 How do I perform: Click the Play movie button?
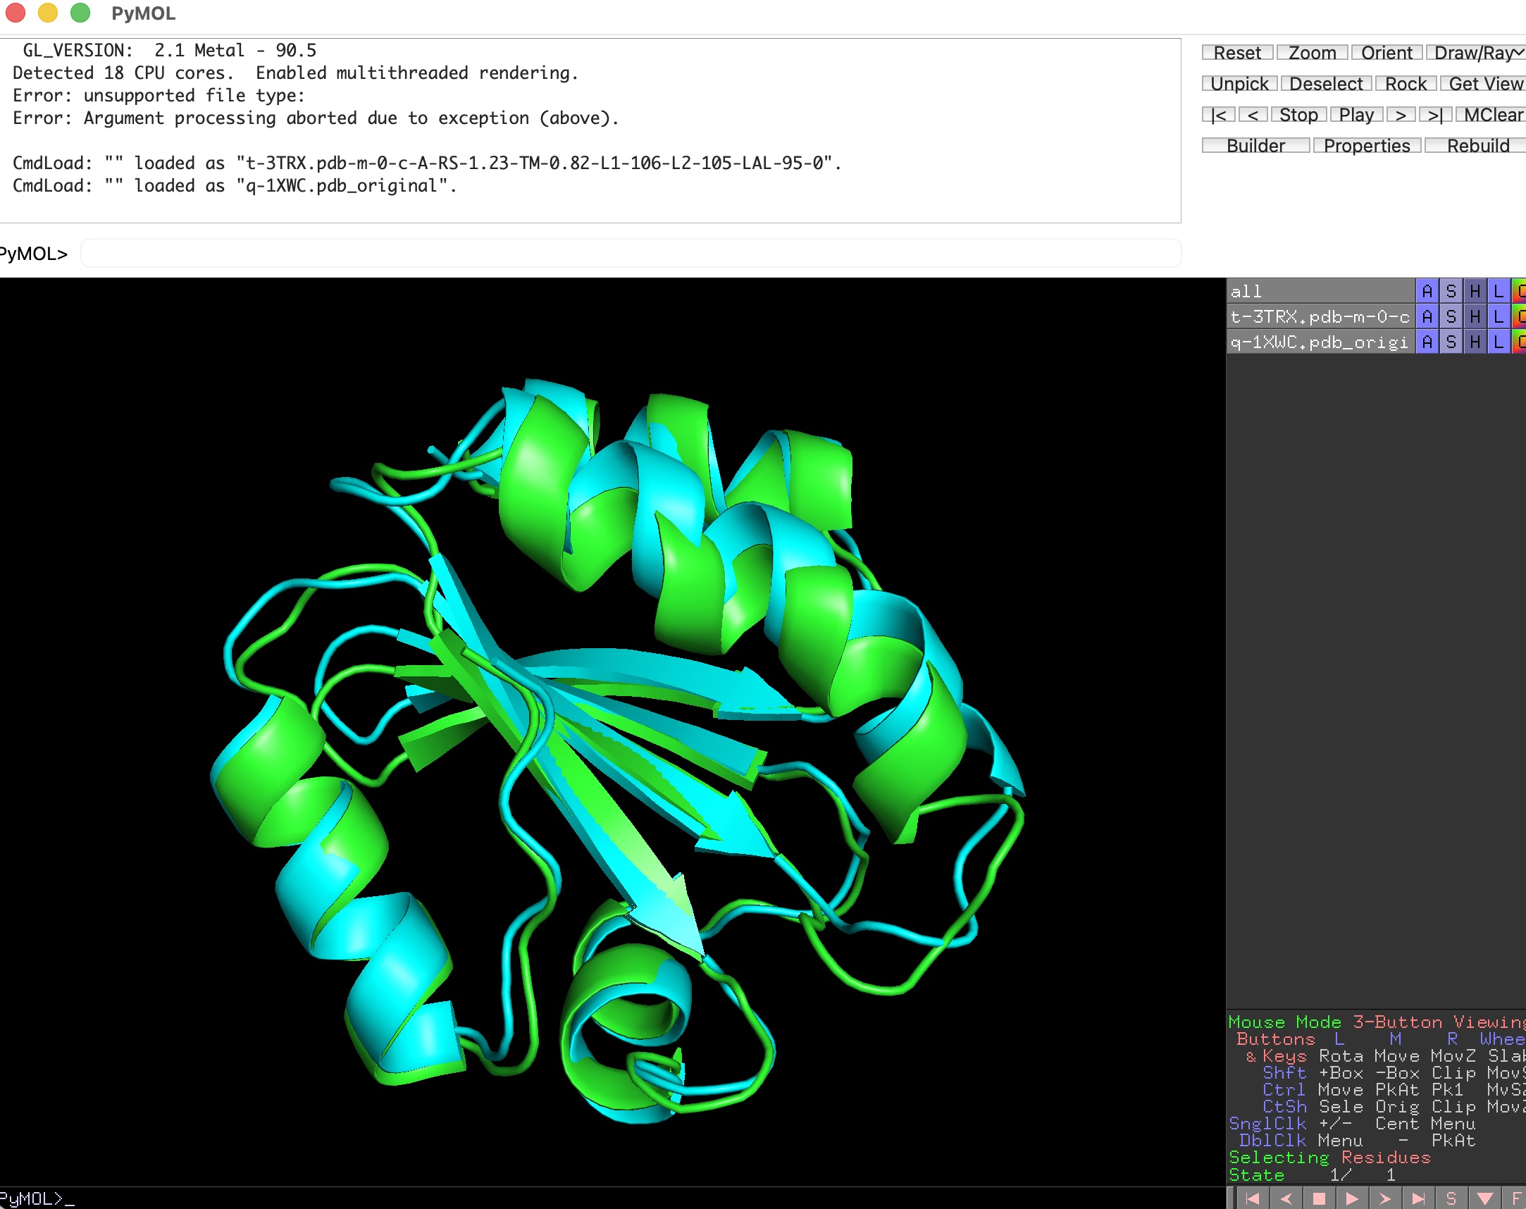pyautogui.click(x=1356, y=116)
